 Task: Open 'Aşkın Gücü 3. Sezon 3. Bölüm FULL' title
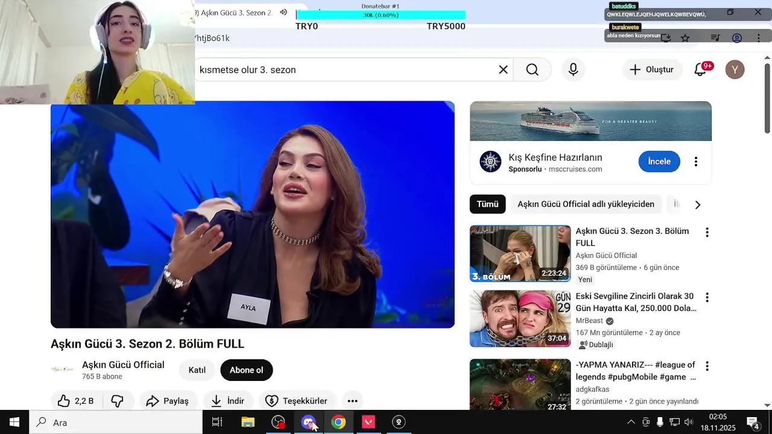pos(632,237)
